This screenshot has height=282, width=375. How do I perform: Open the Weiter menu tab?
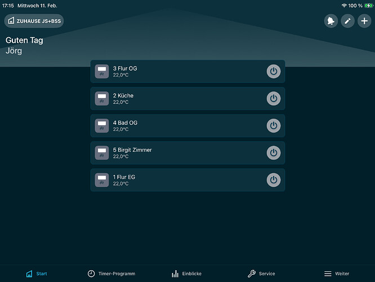pyautogui.click(x=337, y=274)
